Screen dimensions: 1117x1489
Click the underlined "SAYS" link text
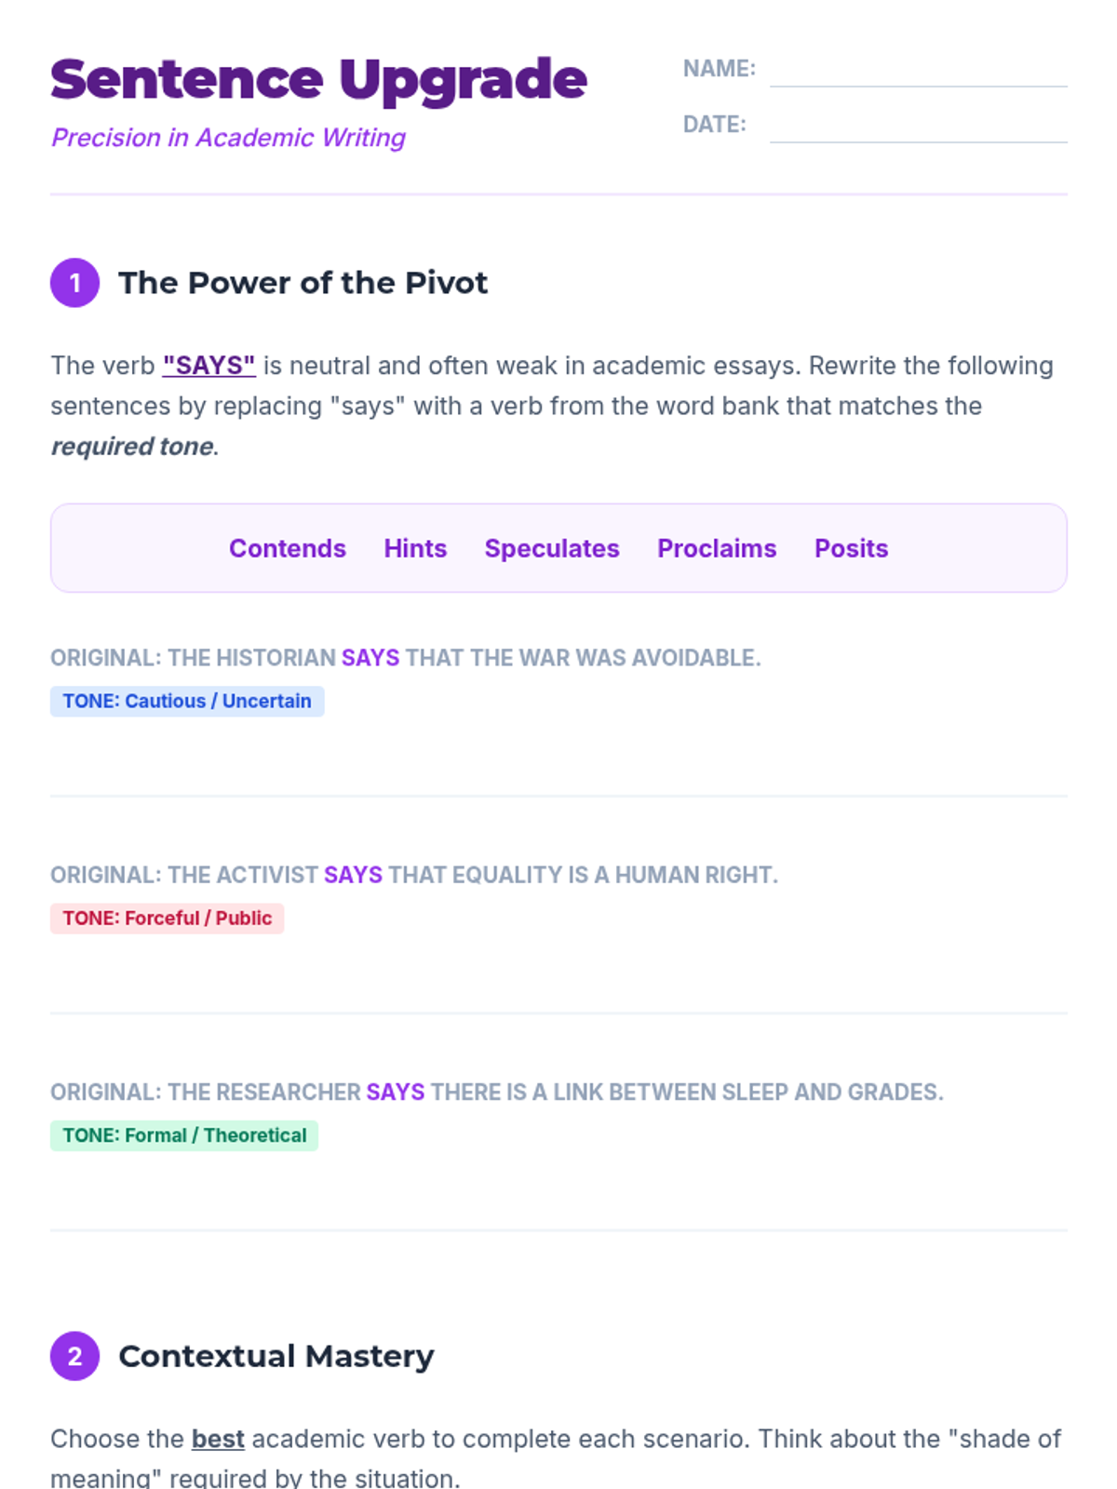coord(209,366)
